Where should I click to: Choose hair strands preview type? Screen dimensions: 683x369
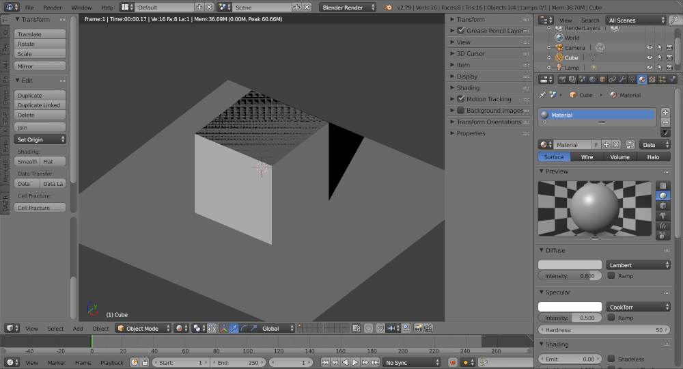click(663, 225)
